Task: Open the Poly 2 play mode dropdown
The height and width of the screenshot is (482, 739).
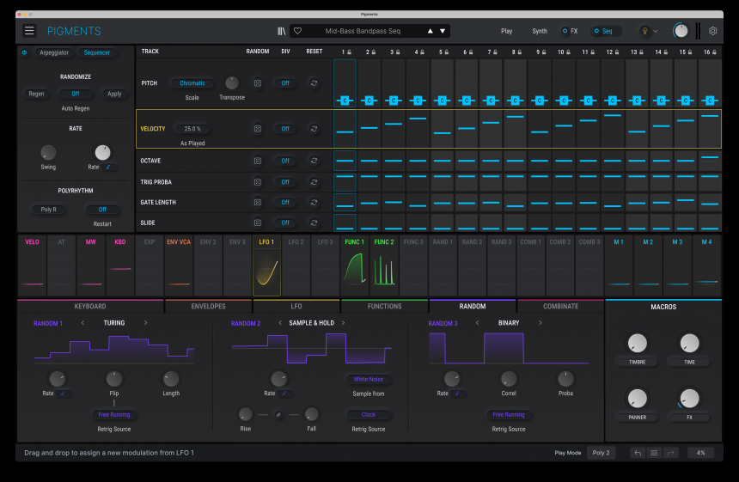Action: [x=601, y=453]
